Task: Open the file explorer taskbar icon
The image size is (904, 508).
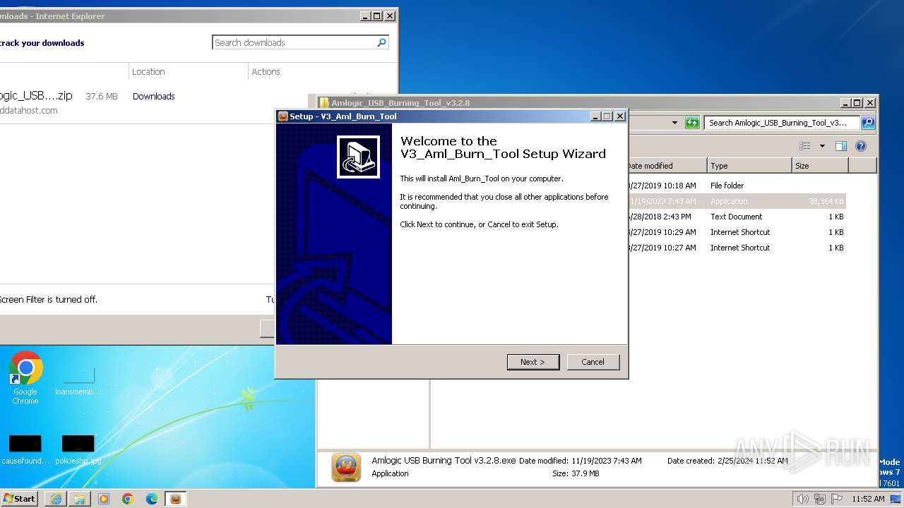Action: click(x=80, y=499)
